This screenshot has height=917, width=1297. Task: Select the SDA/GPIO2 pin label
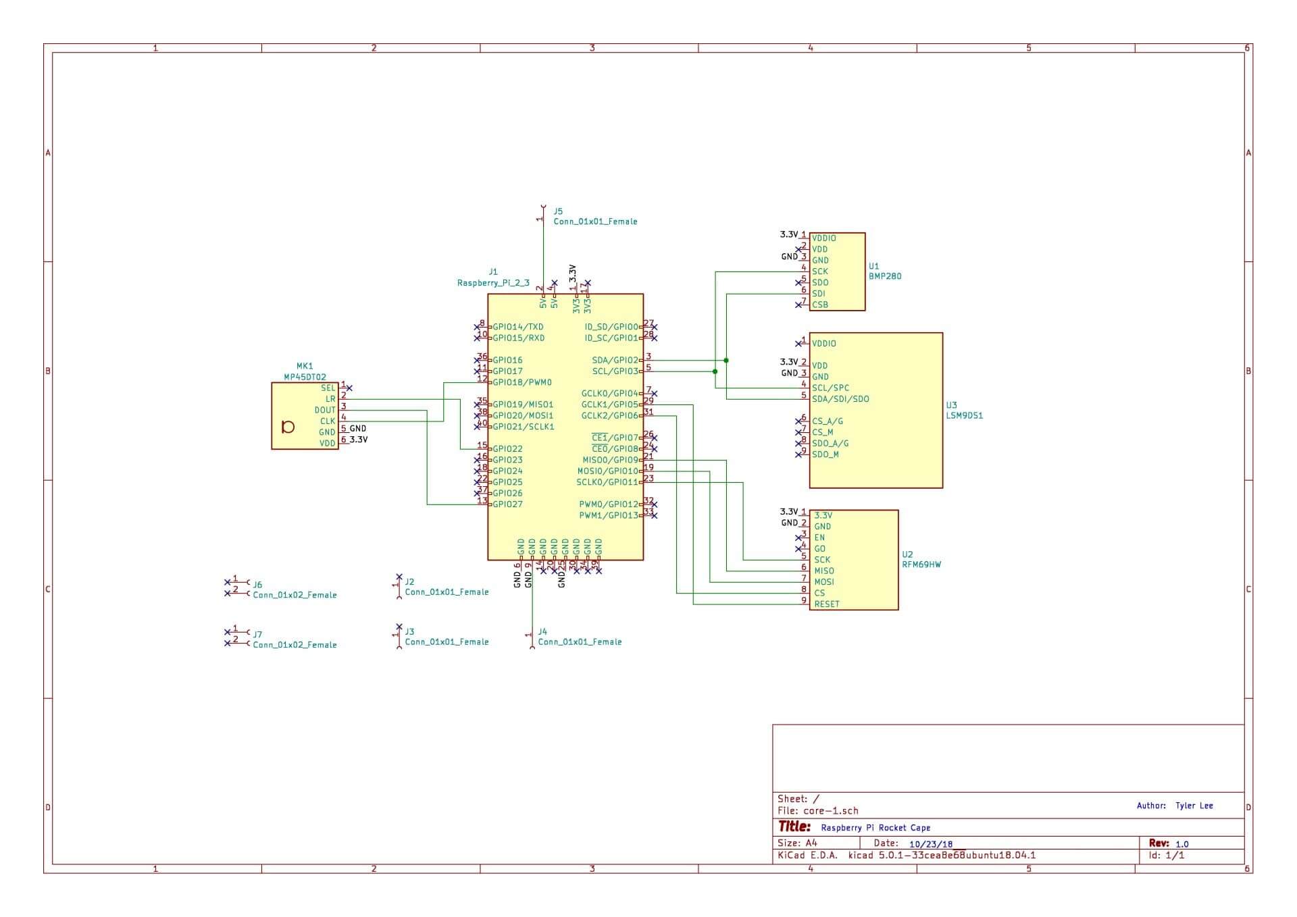pyautogui.click(x=615, y=360)
